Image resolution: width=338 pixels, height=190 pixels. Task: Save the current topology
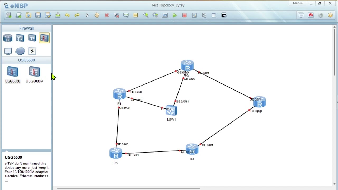coord(38,15)
